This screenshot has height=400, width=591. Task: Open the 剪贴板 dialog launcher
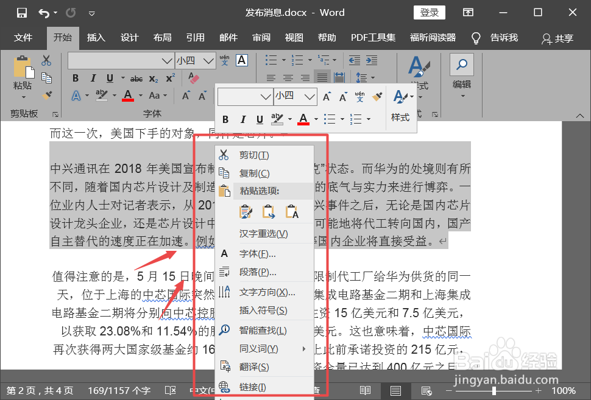55,114
